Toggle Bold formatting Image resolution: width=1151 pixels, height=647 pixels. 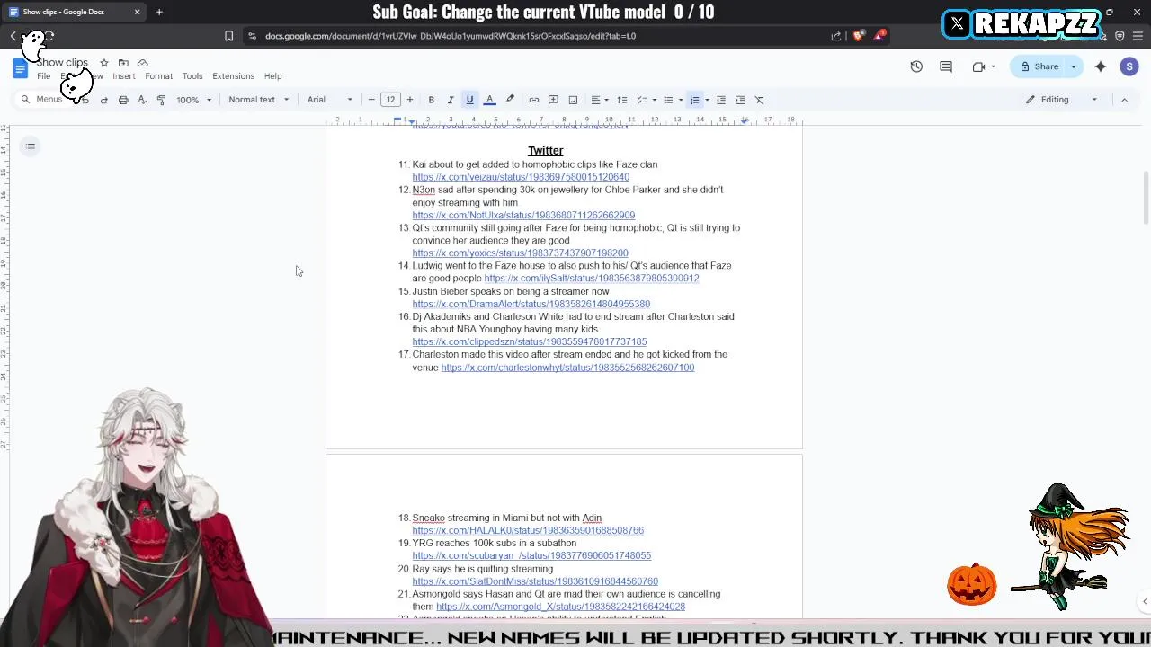432,100
